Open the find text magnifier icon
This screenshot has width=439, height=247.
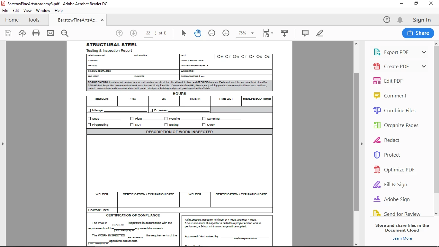tap(65, 33)
